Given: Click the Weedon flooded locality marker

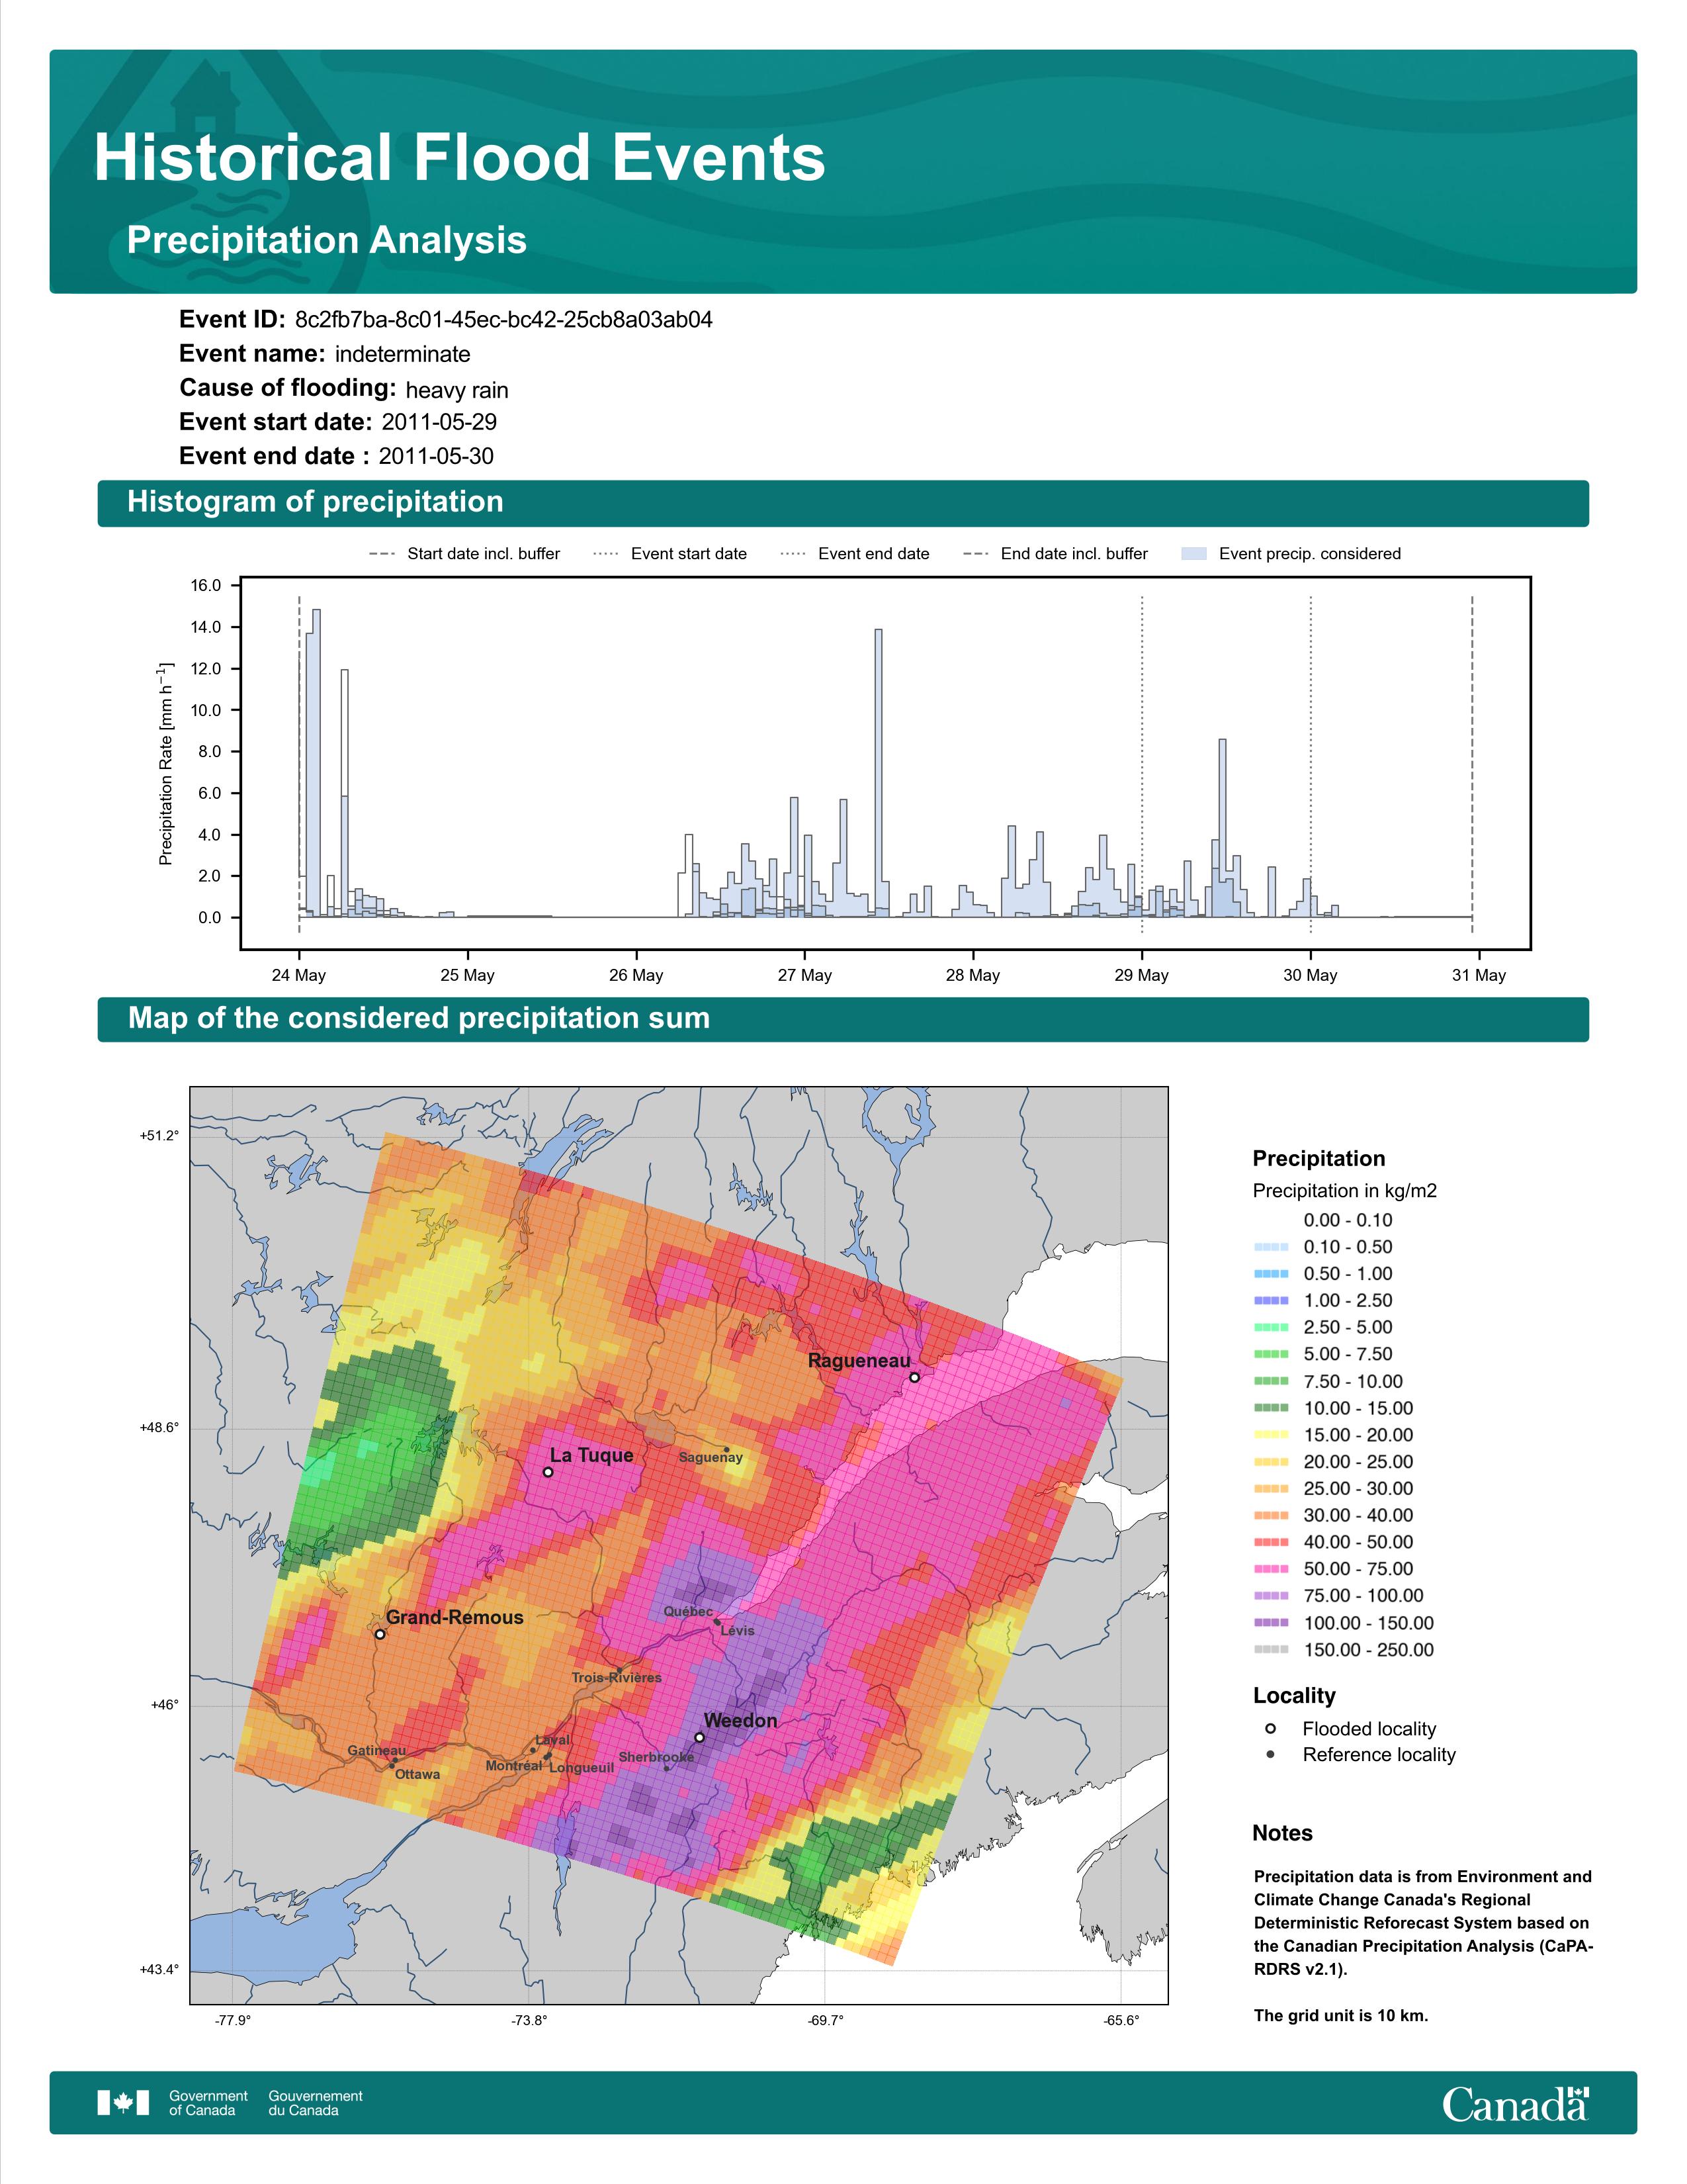Looking at the screenshot, I should (699, 1738).
